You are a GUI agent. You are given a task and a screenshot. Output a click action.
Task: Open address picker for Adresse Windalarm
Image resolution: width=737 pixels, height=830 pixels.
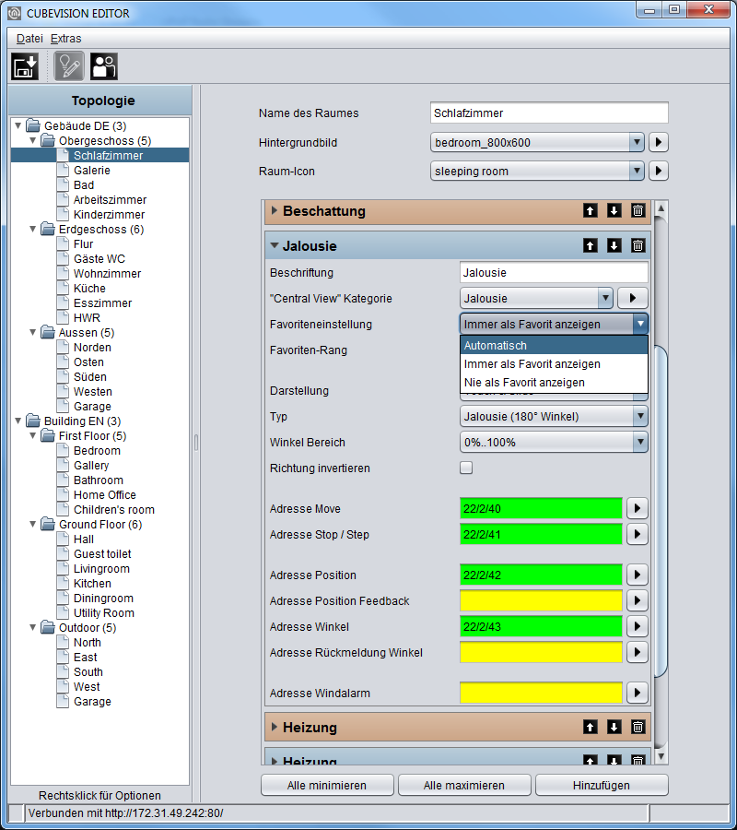(x=638, y=693)
